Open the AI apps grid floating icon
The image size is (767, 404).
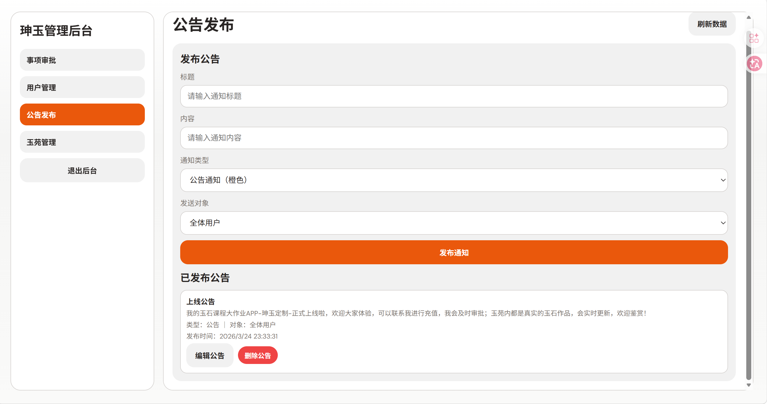(x=754, y=38)
